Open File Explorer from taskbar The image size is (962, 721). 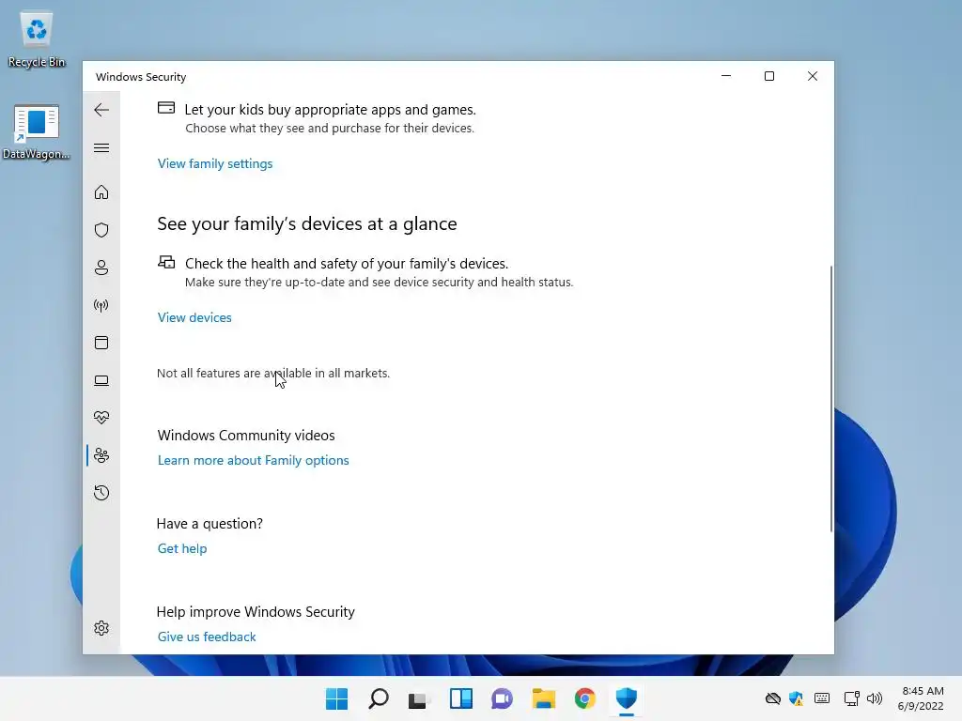coord(544,698)
